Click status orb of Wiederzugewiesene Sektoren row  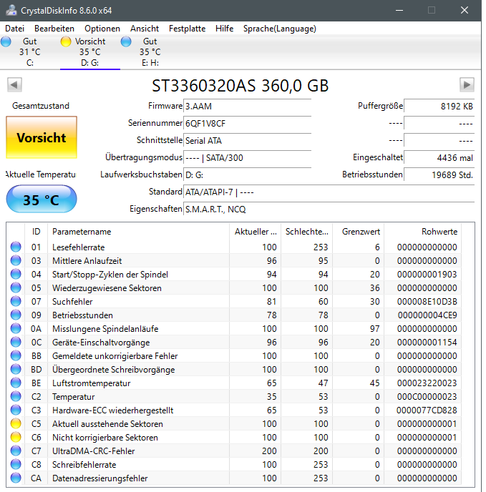coord(16,287)
